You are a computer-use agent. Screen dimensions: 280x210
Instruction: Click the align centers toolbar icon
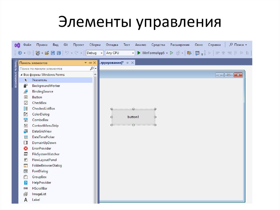(223, 53)
